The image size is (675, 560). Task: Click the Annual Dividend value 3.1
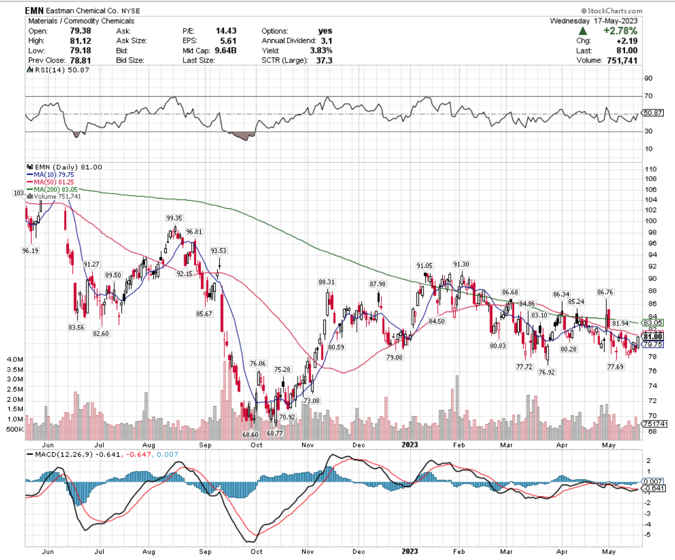point(327,41)
